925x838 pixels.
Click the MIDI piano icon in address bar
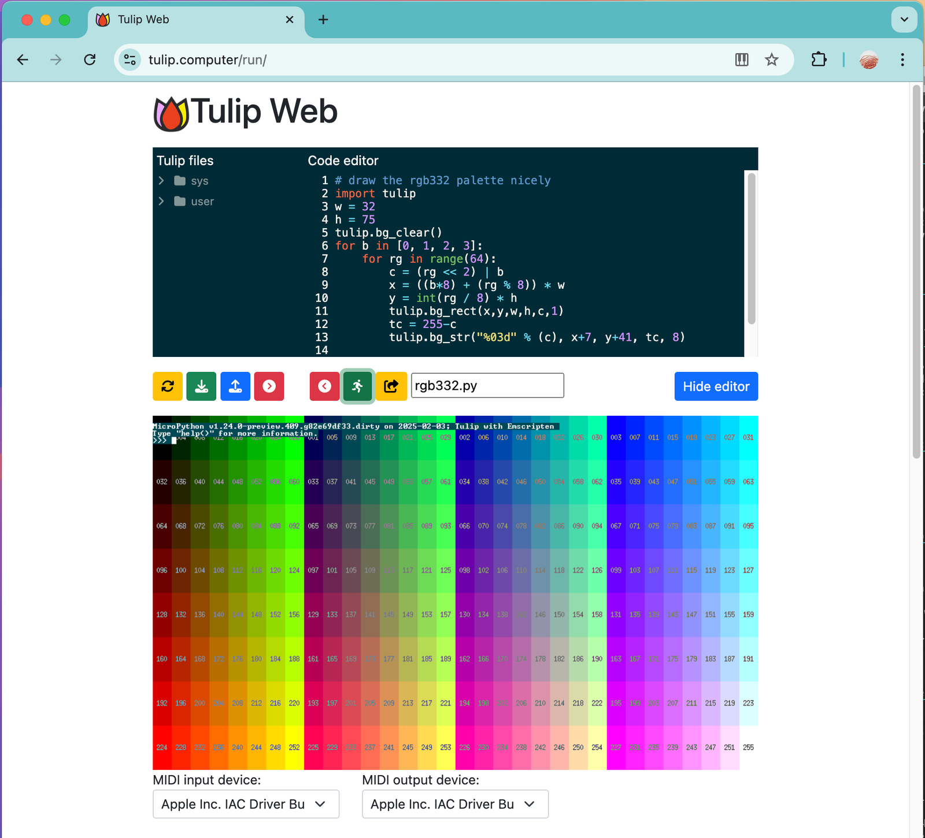click(x=742, y=59)
